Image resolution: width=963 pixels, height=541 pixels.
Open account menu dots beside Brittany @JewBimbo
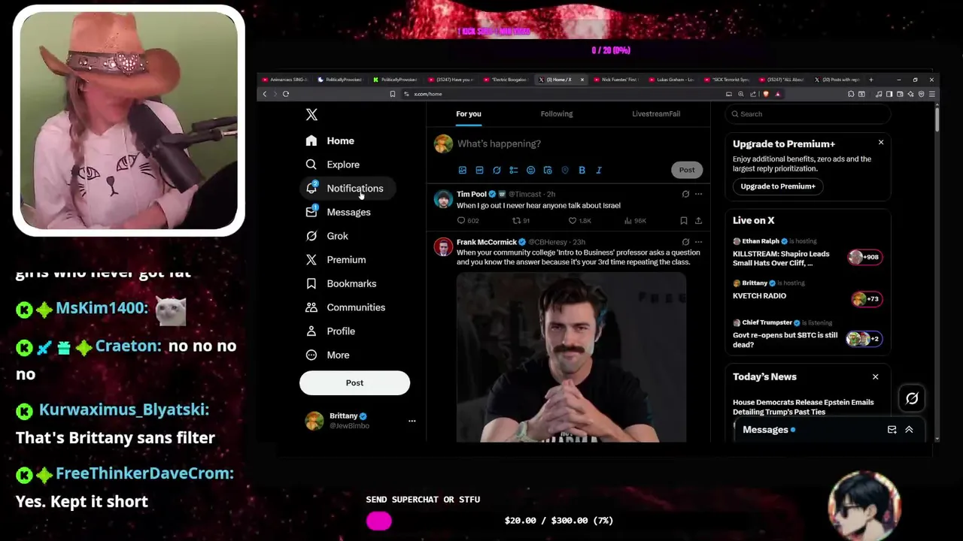point(412,421)
